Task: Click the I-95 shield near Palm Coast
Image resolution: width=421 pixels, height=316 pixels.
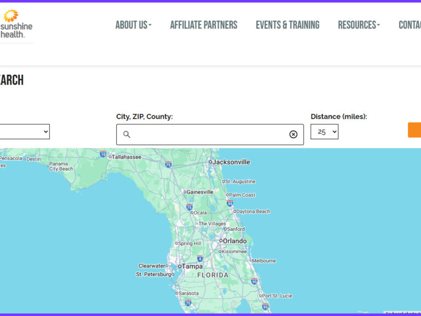Action: [229, 203]
